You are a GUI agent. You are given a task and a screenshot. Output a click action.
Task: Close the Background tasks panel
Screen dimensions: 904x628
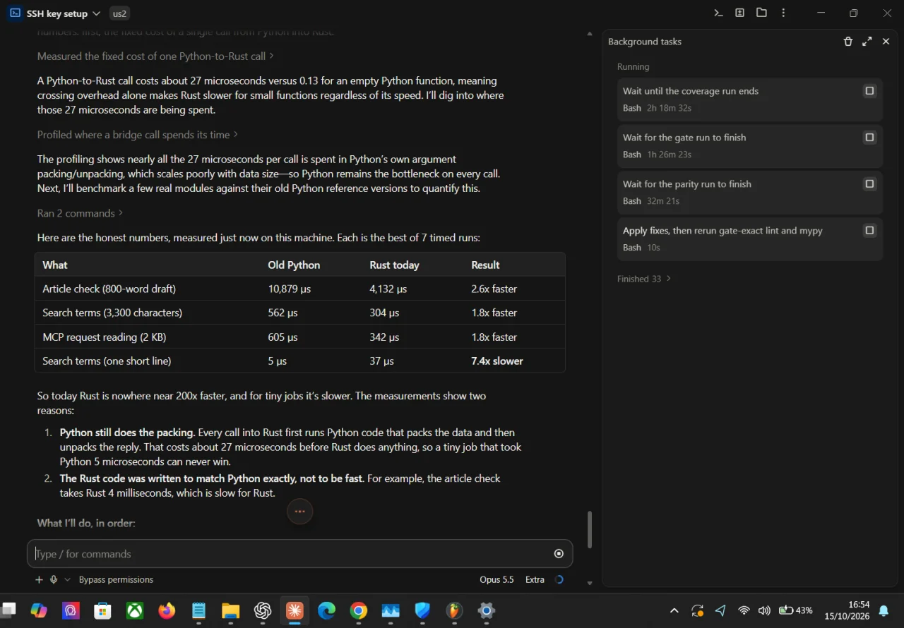(886, 42)
